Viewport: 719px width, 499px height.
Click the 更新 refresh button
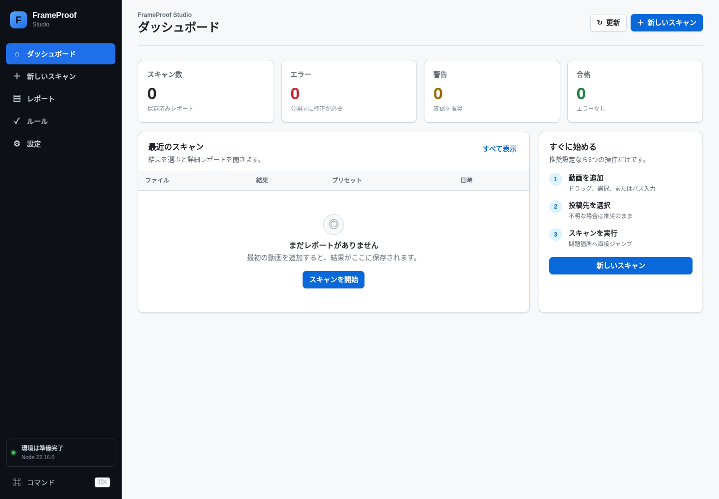(x=608, y=22)
